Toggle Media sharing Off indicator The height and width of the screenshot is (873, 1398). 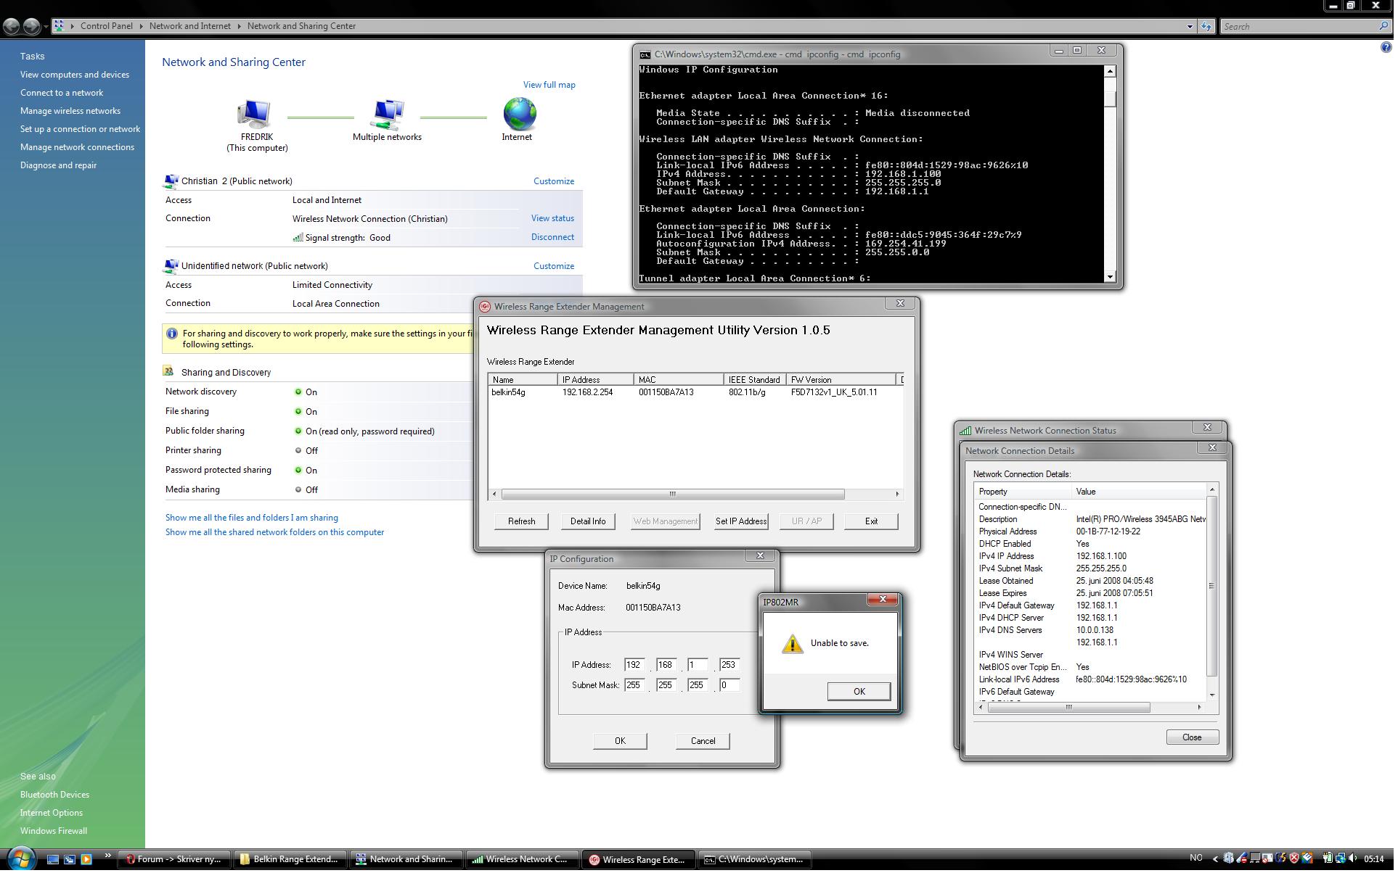click(x=298, y=491)
